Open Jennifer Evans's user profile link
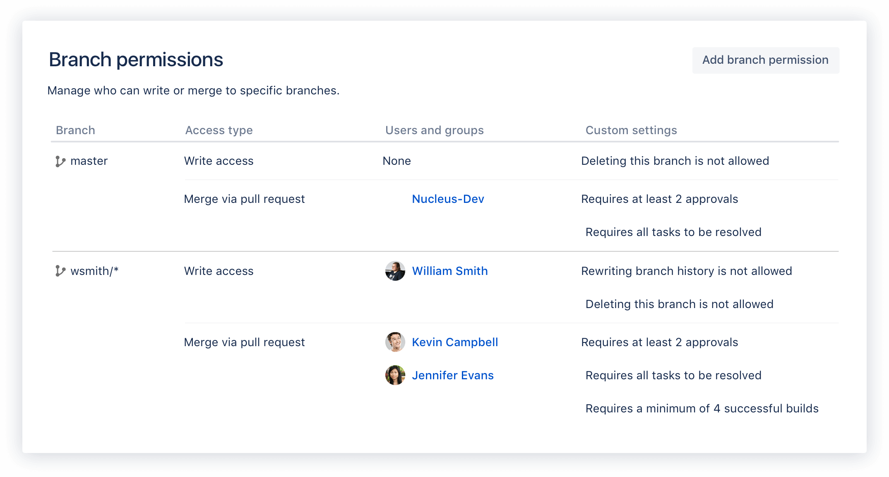Screen dimensions: 889x477 pos(453,376)
